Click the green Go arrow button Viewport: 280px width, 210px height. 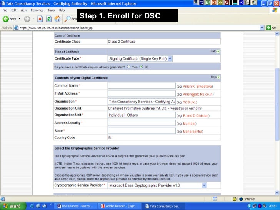tap(268, 28)
